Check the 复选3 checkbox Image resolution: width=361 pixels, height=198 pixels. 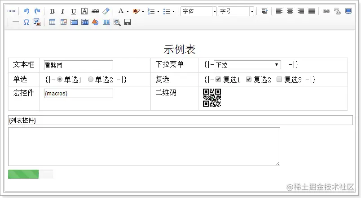coord(279,79)
